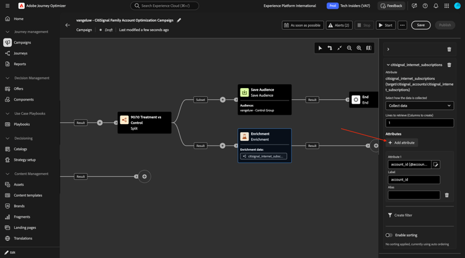Image resolution: width=465 pixels, height=258 pixels.
Task: Click the Enrichment activity flask icon
Action: (244, 136)
